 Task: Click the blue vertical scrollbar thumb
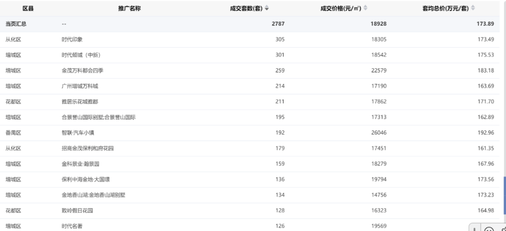[x=505, y=195]
